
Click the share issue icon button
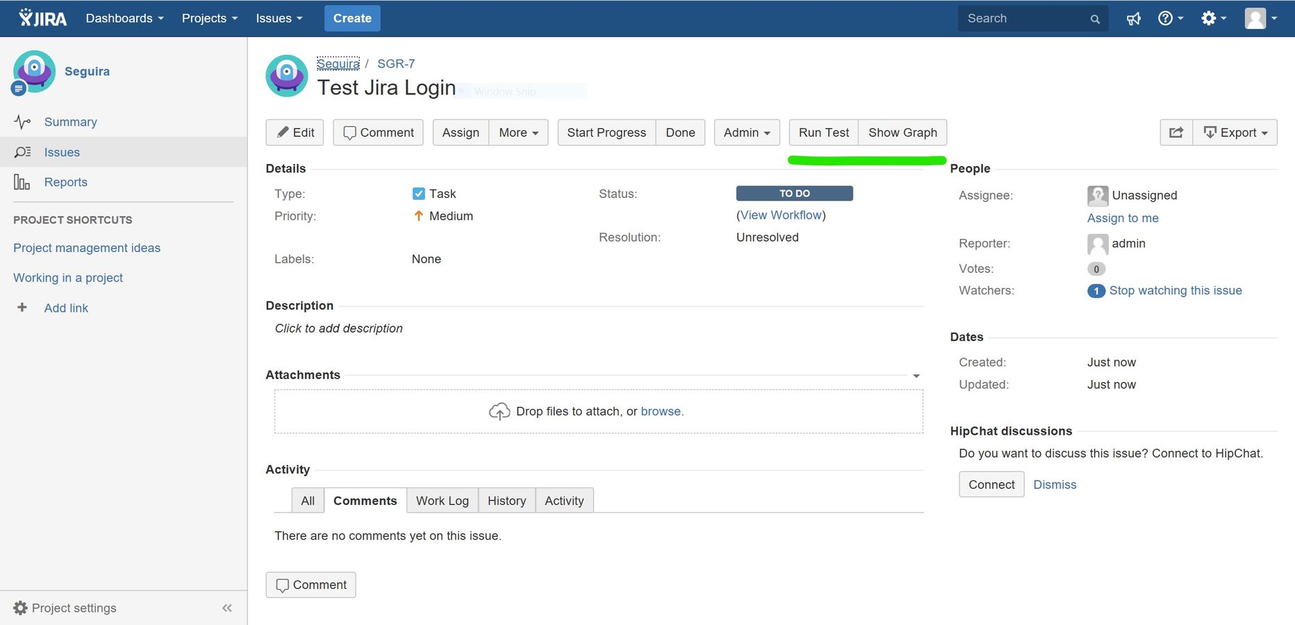(1176, 133)
